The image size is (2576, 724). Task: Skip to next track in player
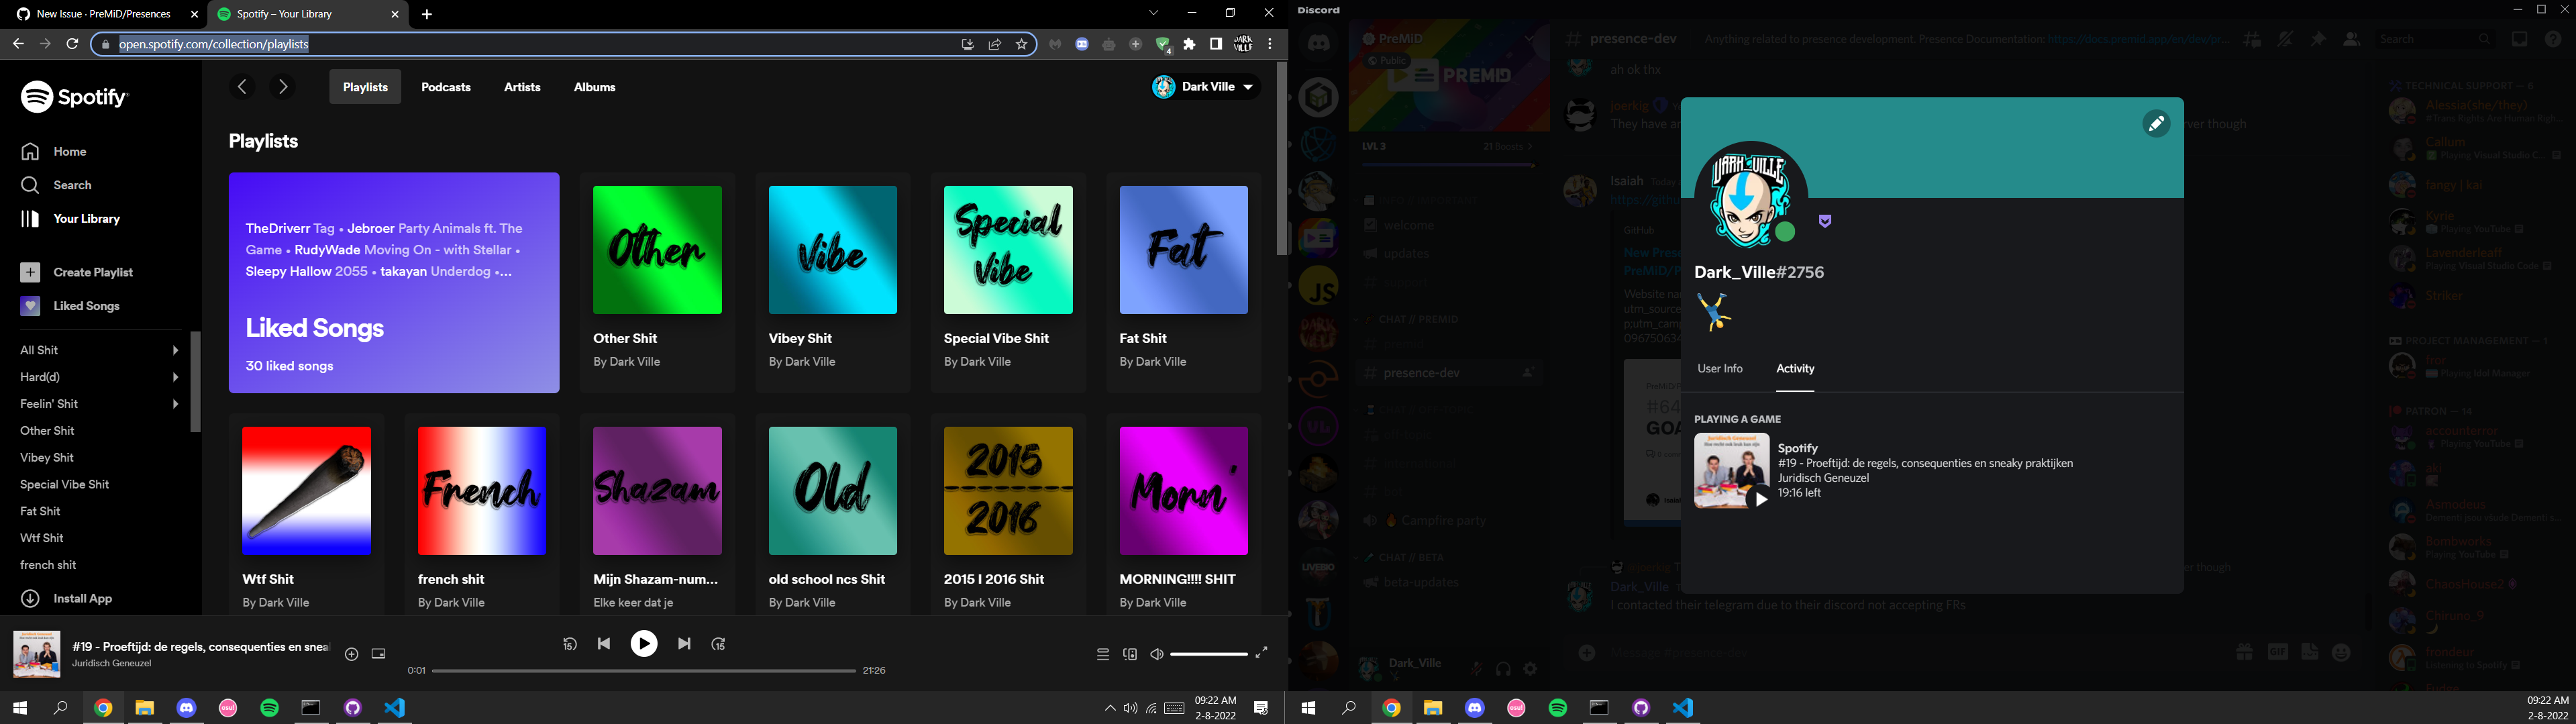pyautogui.click(x=684, y=644)
